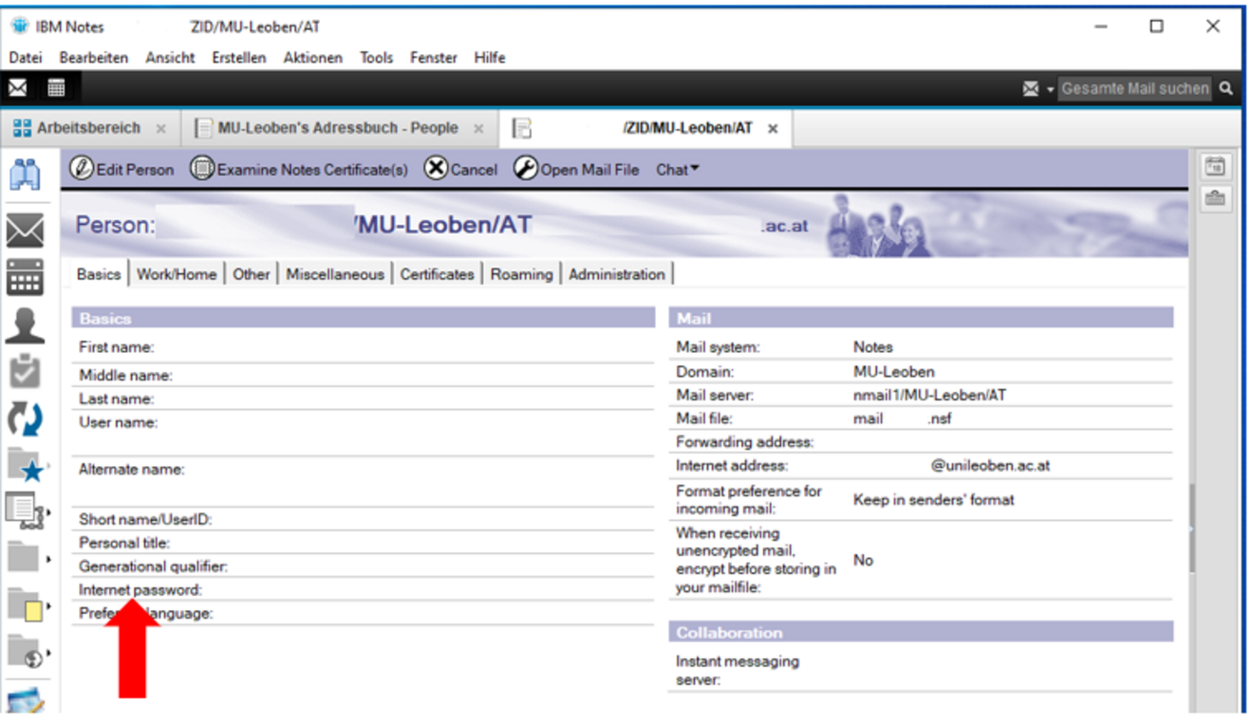Click the magnifier icon beside mail search
This screenshot has width=1253, height=723.
coord(1226,88)
